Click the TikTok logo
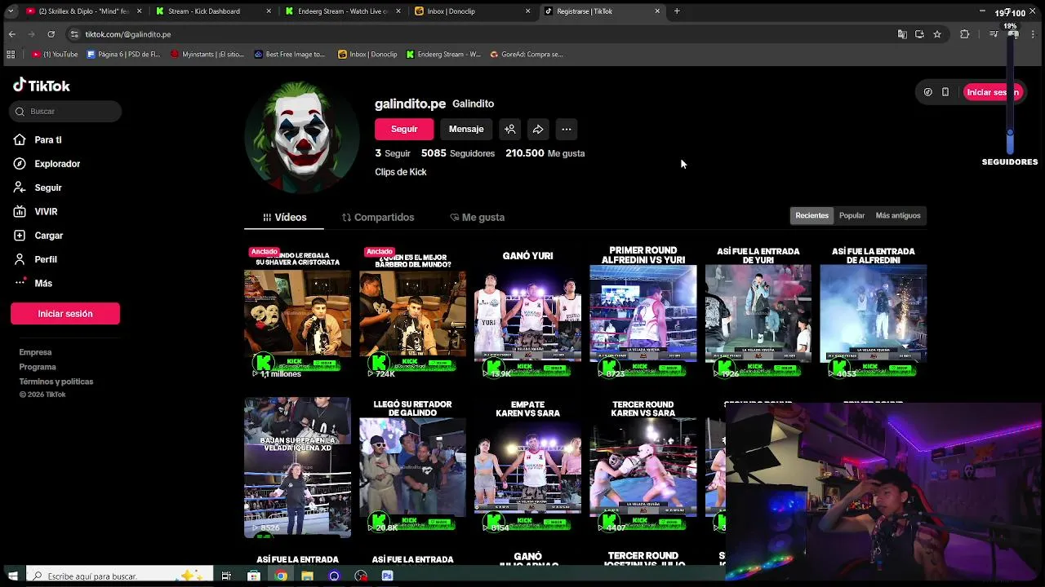Screen dimensions: 1045x587 tap(41, 86)
